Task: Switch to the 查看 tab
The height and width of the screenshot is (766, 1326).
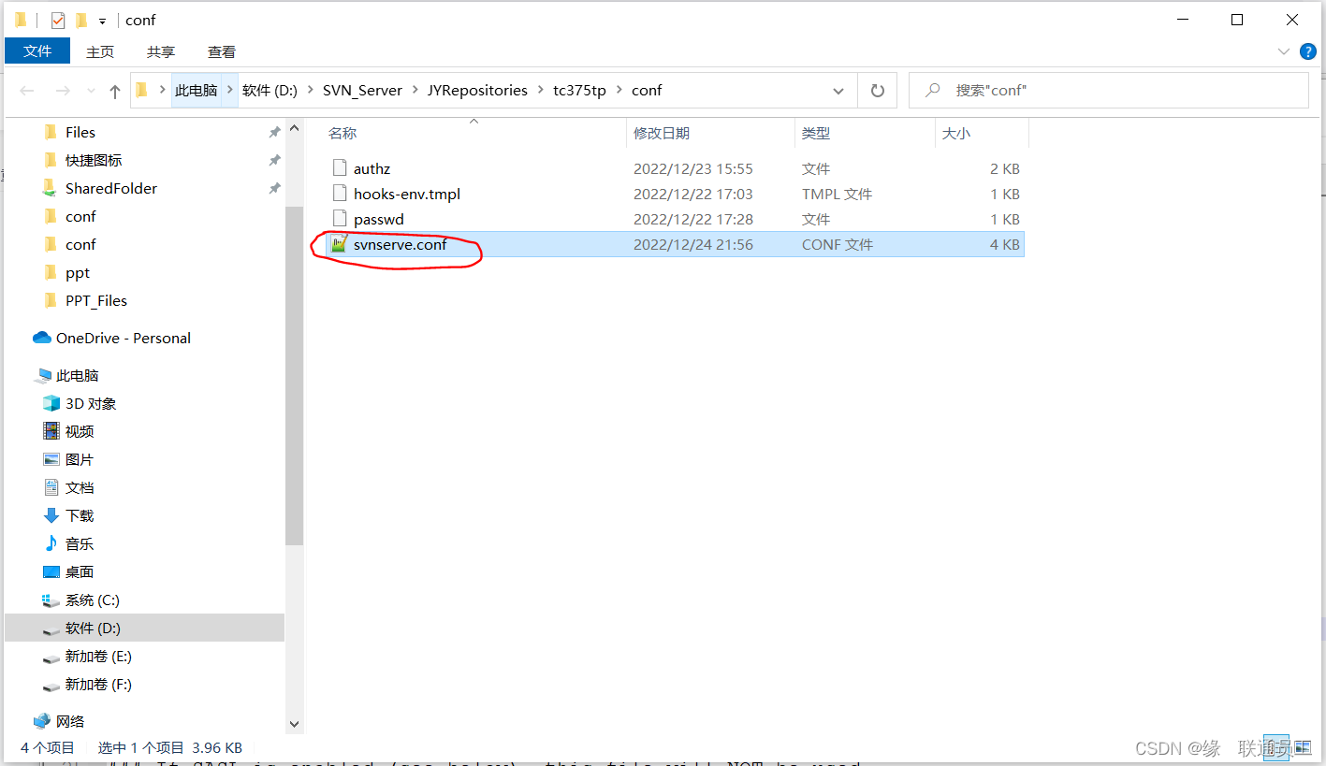Action: 221,51
